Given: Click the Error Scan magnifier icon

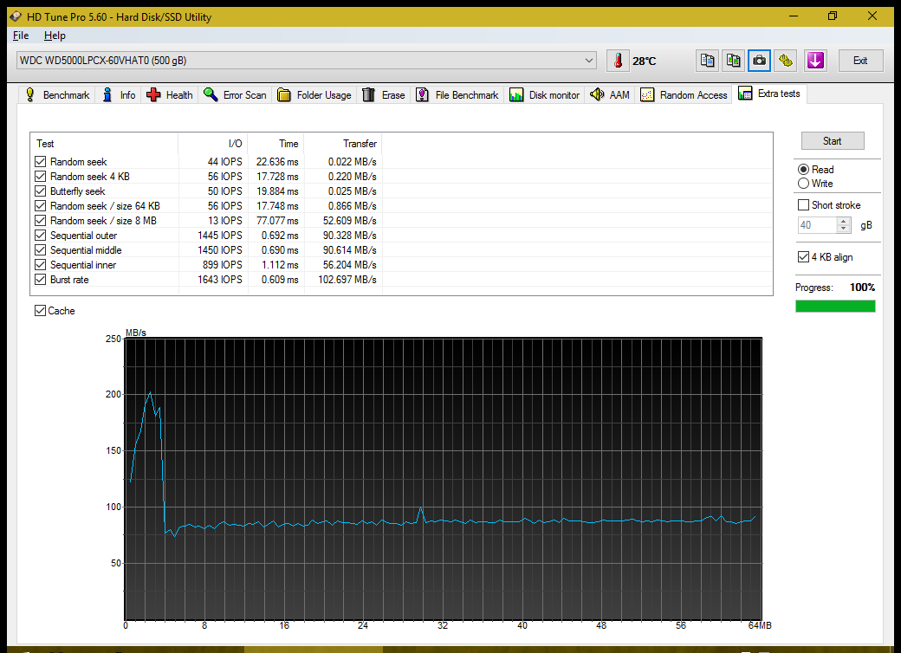Looking at the screenshot, I should pos(211,94).
